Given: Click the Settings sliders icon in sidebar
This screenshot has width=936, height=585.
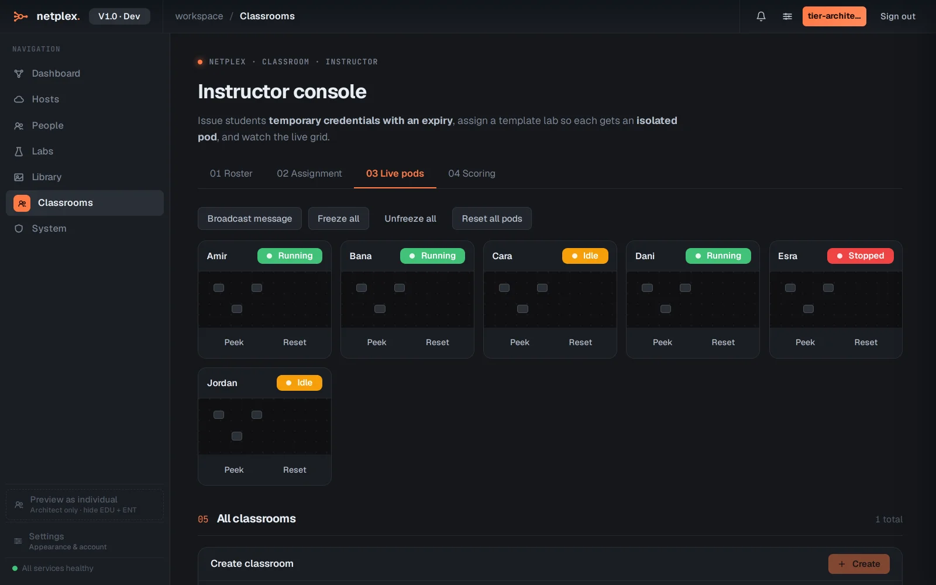Looking at the screenshot, I should (x=18, y=541).
